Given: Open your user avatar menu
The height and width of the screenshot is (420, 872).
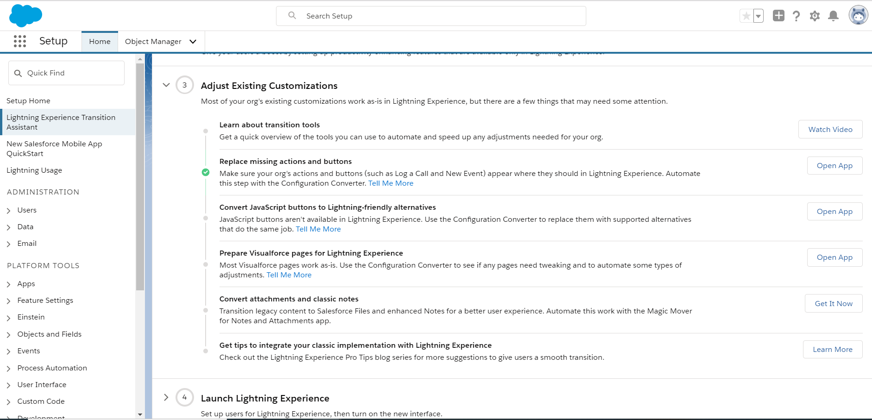Looking at the screenshot, I should click(x=858, y=15).
